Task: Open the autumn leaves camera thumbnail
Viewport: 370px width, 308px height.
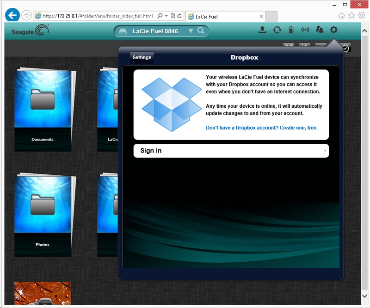Action: click(43, 293)
